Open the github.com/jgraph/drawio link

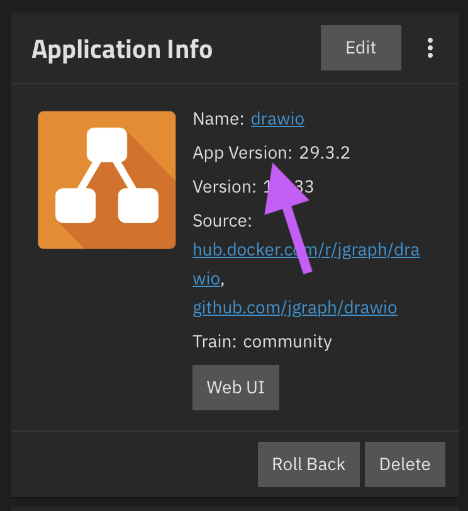tap(295, 308)
